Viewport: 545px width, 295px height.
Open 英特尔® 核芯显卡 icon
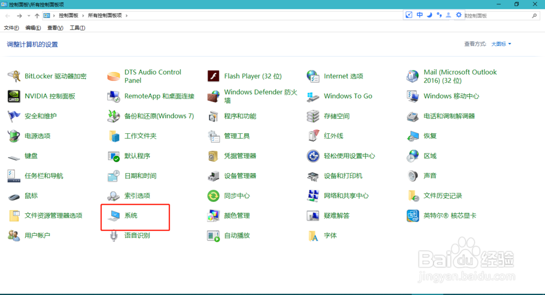point(413,216)
